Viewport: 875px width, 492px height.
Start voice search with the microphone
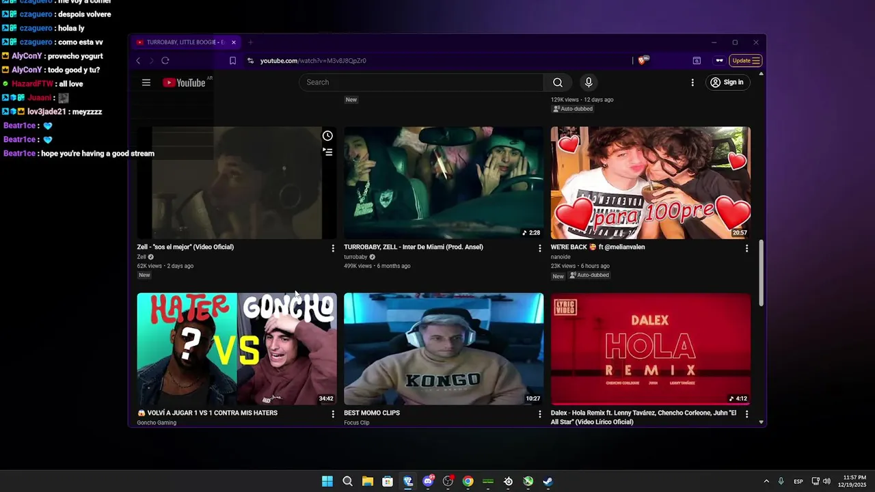click(589, 83)
